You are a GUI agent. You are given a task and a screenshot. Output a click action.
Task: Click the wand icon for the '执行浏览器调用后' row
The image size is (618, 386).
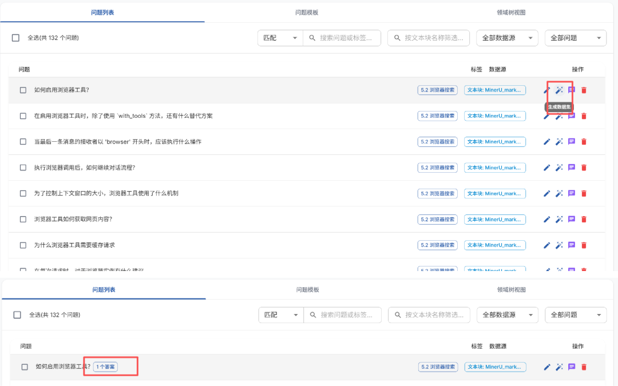559,168
